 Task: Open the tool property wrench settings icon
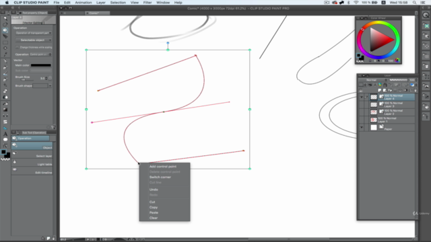pyautogui.click(x=53, y=127)
